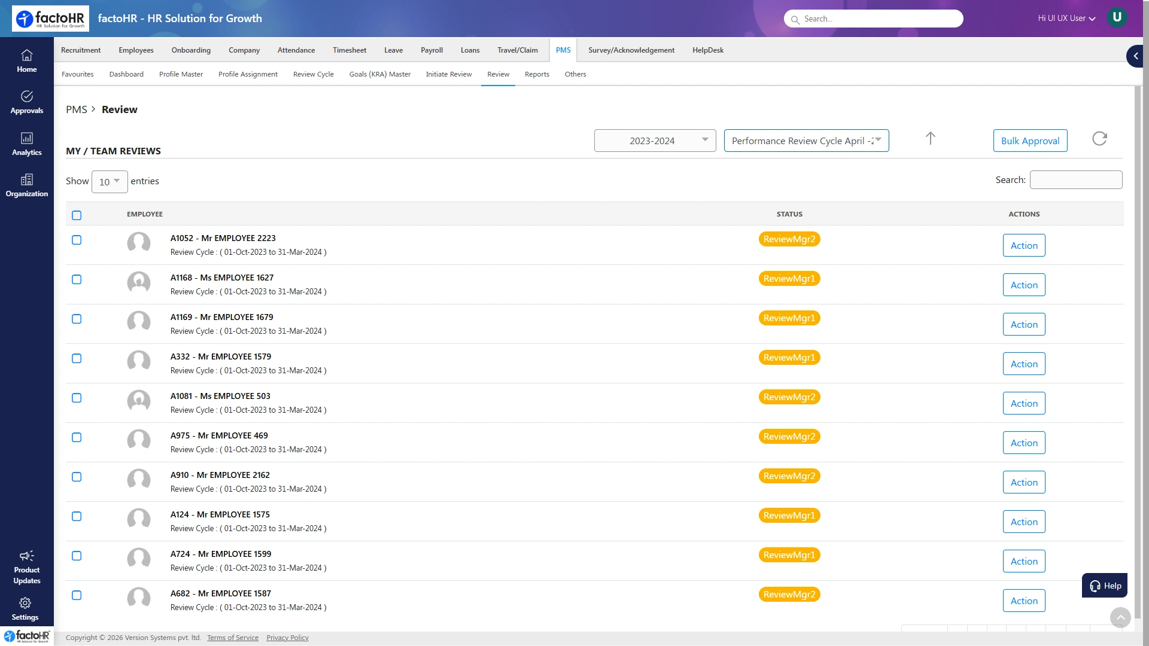Switch to the Payroll module tab
1149x646 pixels.
tap(431, 50)
